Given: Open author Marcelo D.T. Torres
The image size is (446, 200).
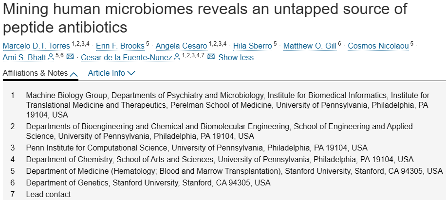Looking at the screenshot, I should 37,46.
